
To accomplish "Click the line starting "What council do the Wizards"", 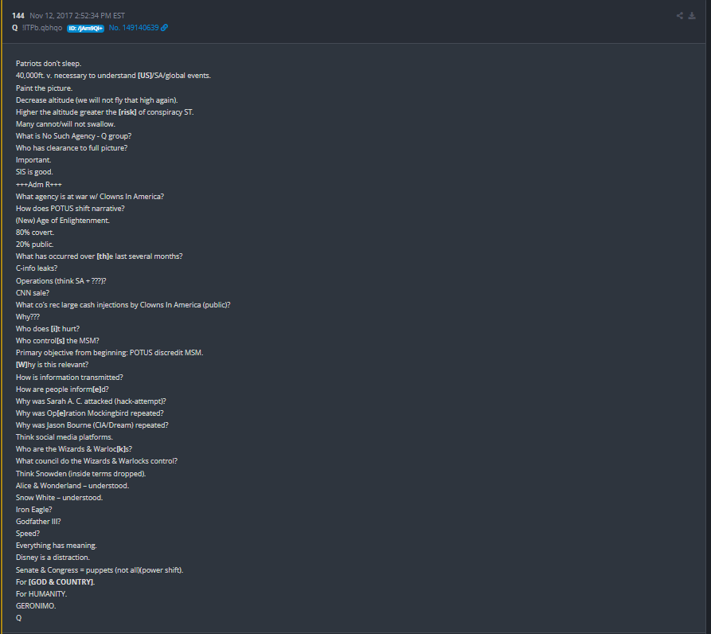I will (96, 461).
